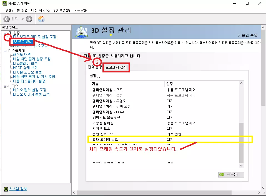Open 바탕 화면 크기 및 위치 조정
The image size is (266, 196).
[x=34, y=77]
